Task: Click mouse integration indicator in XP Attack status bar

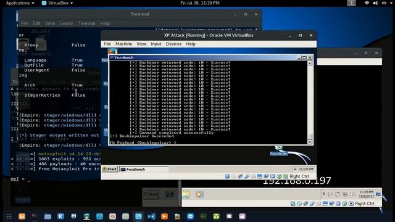Action: click(279, 176)
